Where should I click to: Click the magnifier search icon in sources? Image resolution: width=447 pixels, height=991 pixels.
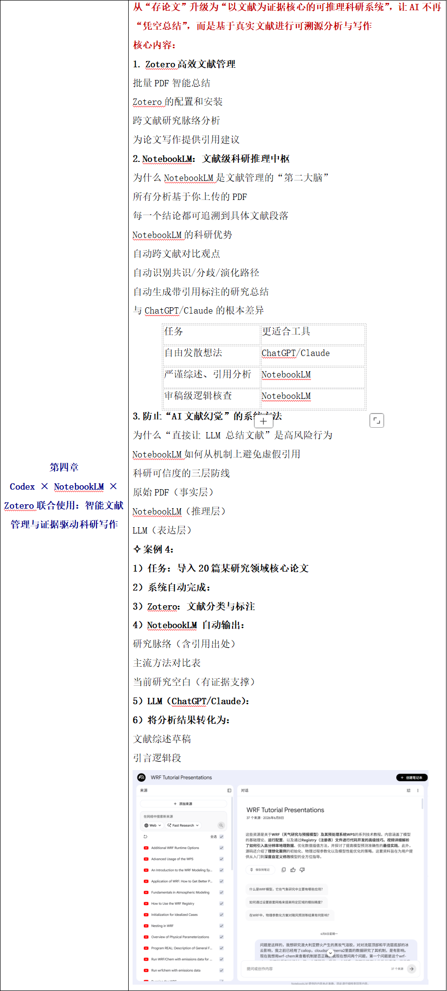[221, 826]
